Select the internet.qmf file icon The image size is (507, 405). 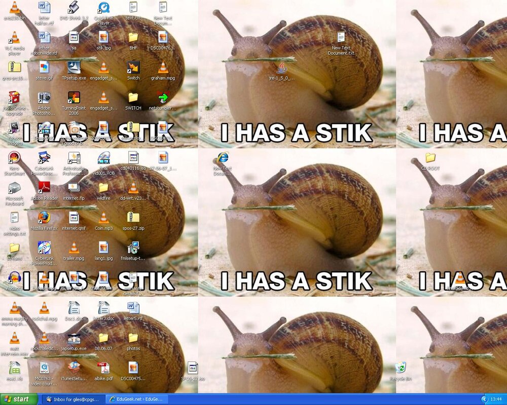[x=74, y=218]
